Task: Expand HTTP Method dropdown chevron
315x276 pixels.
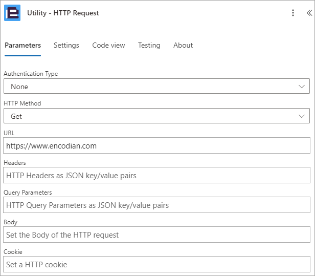Action: tap(302, 116)
